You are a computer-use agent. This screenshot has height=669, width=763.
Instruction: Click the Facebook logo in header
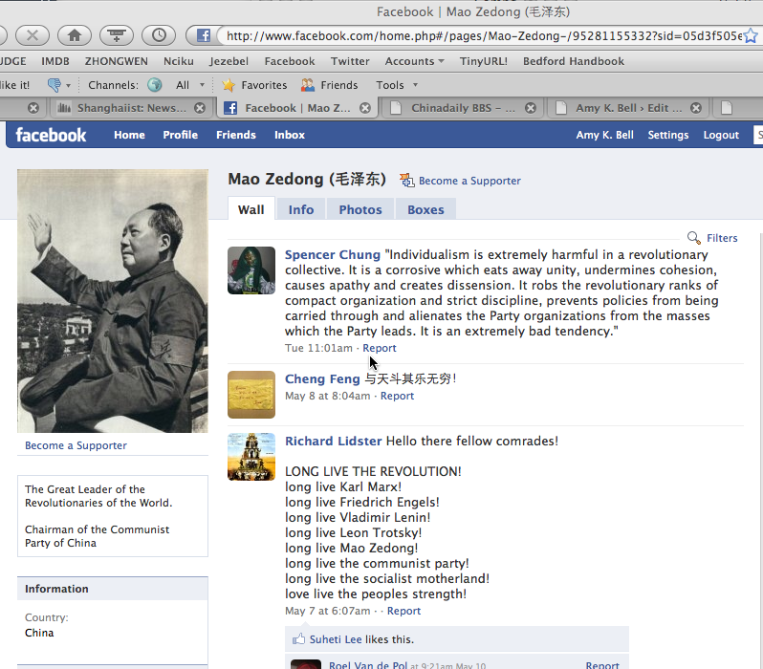tap(51, 135)
